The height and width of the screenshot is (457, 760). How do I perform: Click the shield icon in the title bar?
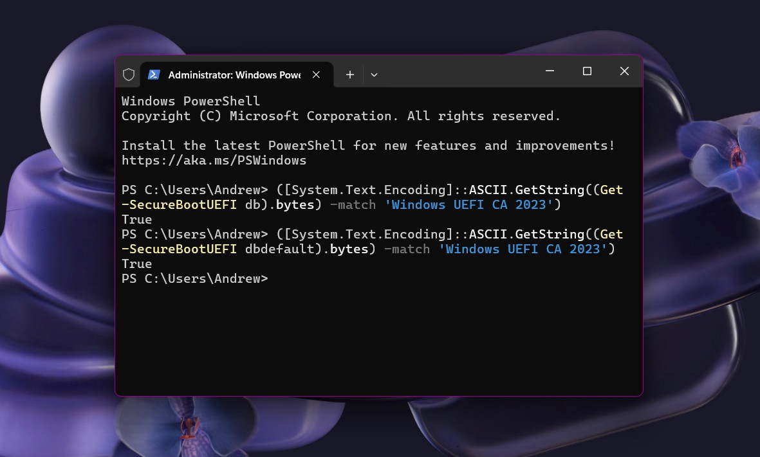[128, 74]
